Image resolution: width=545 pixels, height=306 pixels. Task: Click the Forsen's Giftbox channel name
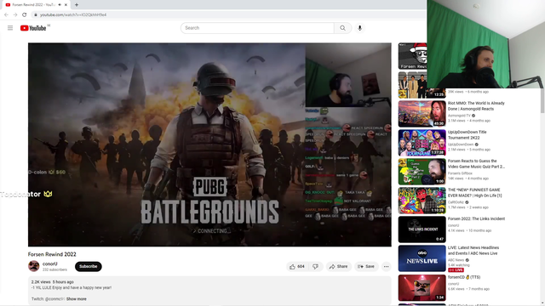coord(460,173)
